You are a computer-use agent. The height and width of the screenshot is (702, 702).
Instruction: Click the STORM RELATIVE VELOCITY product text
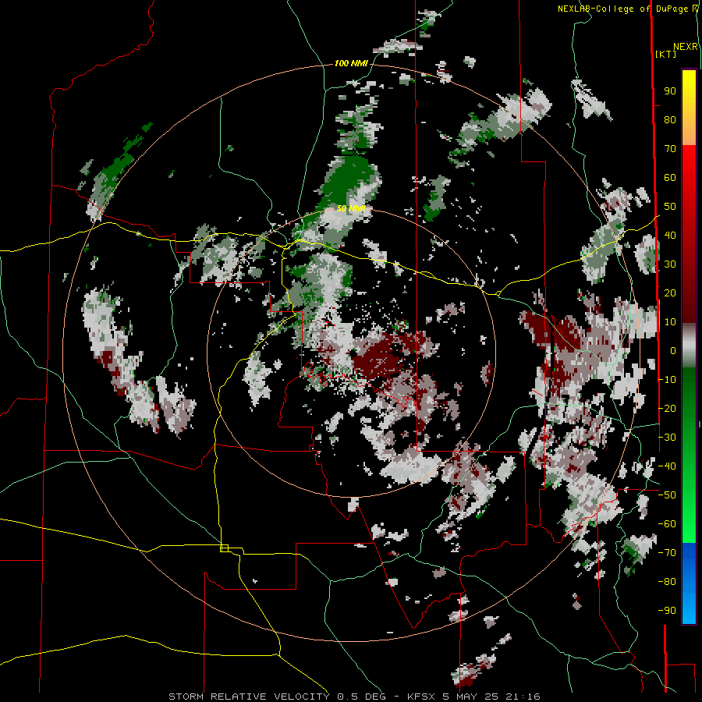[x=249, y=697]
